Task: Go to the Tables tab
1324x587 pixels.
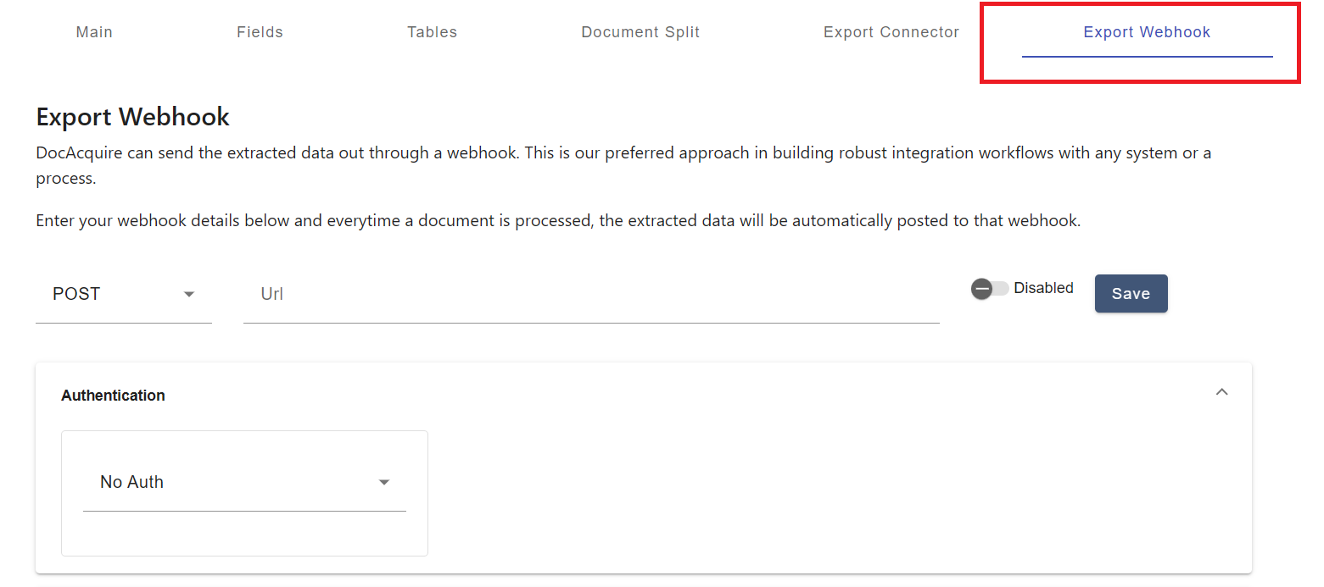Action: 432,31
